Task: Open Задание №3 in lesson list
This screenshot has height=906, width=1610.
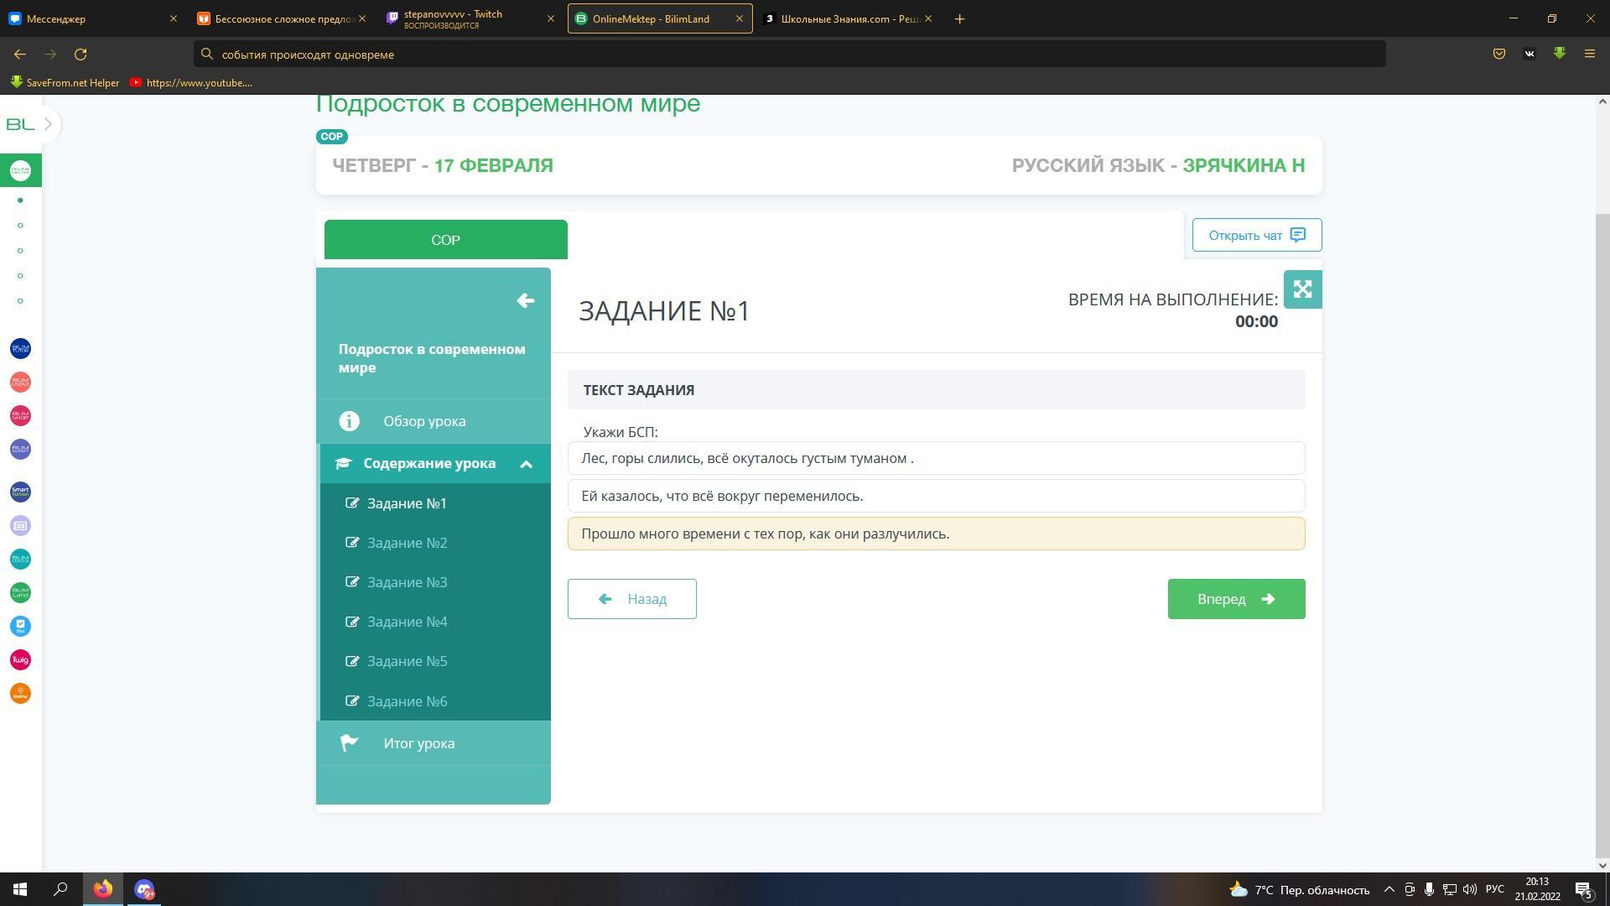Action: tap(407, 582)
